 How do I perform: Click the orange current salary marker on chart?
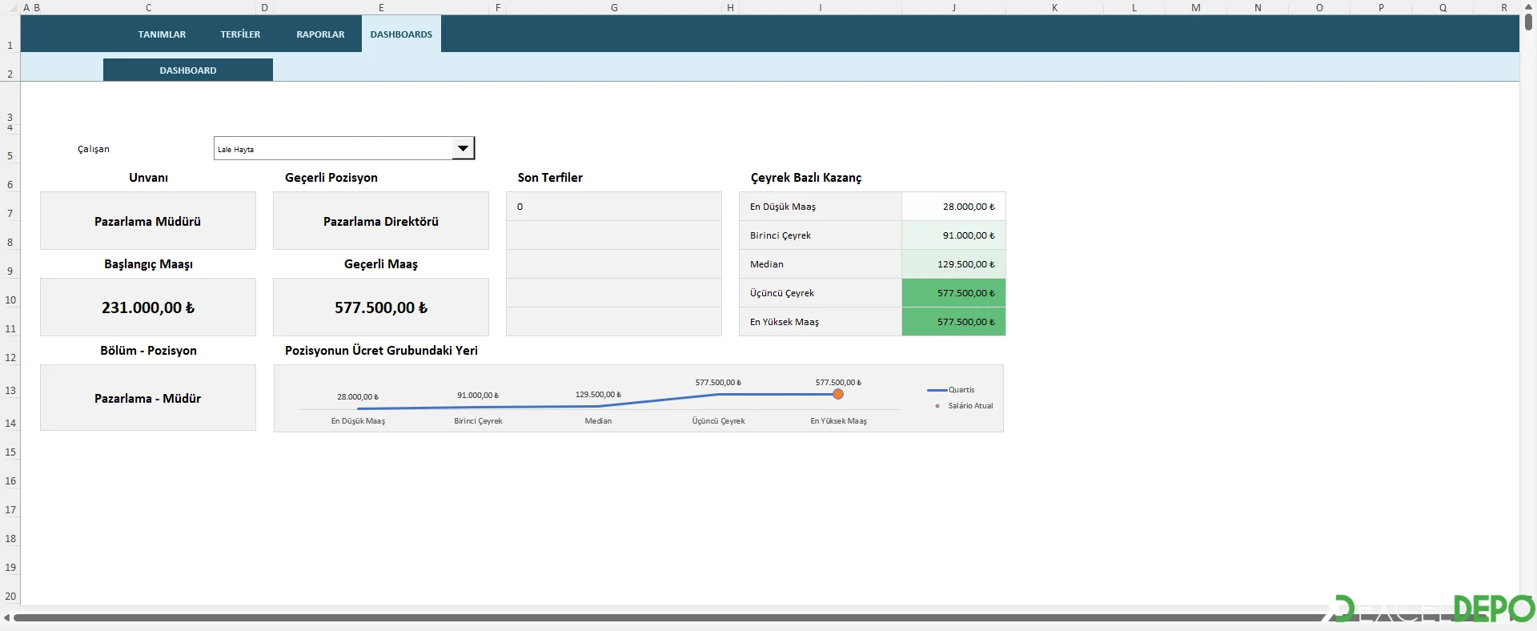tap(838, 394)
